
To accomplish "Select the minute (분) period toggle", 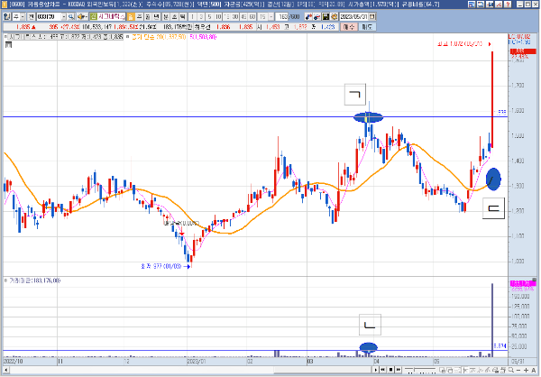I will [166, 16].
